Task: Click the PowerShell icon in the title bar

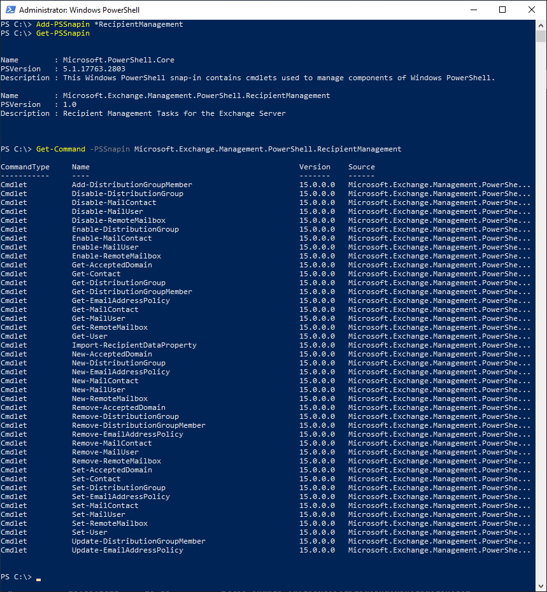Action: (11, 10)
